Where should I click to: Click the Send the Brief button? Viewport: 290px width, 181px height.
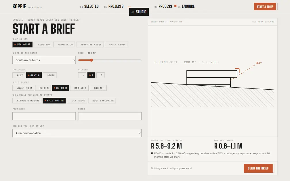point(258,168)
